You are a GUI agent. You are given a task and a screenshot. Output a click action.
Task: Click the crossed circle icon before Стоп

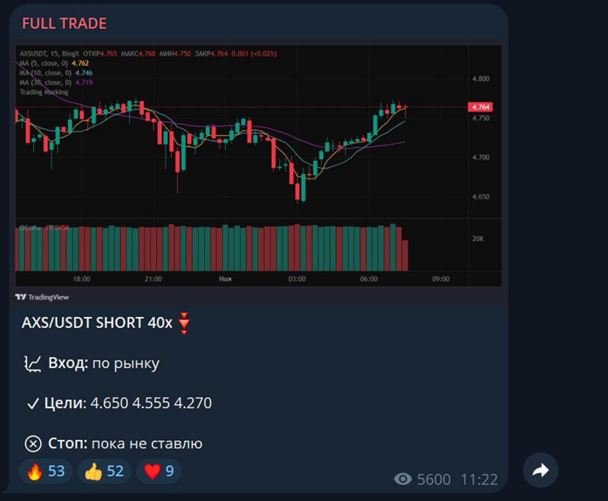coord(33,444)
